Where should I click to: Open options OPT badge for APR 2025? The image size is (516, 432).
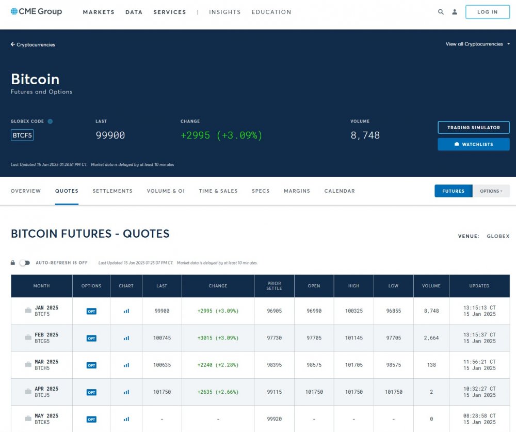91,392
